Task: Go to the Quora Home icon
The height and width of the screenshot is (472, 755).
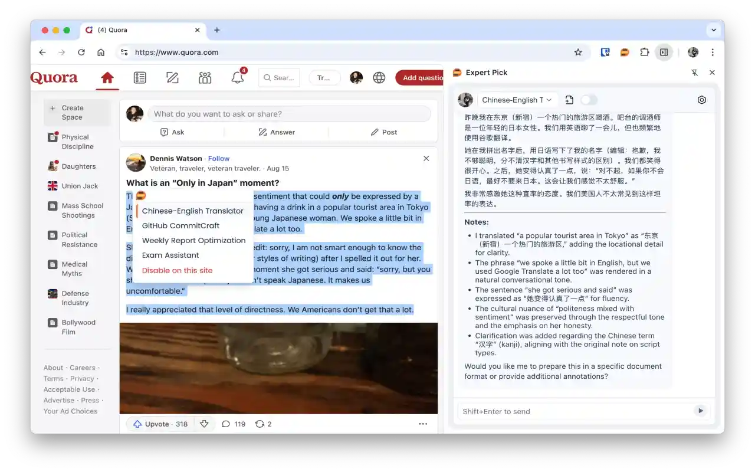Action: point(107,78)
